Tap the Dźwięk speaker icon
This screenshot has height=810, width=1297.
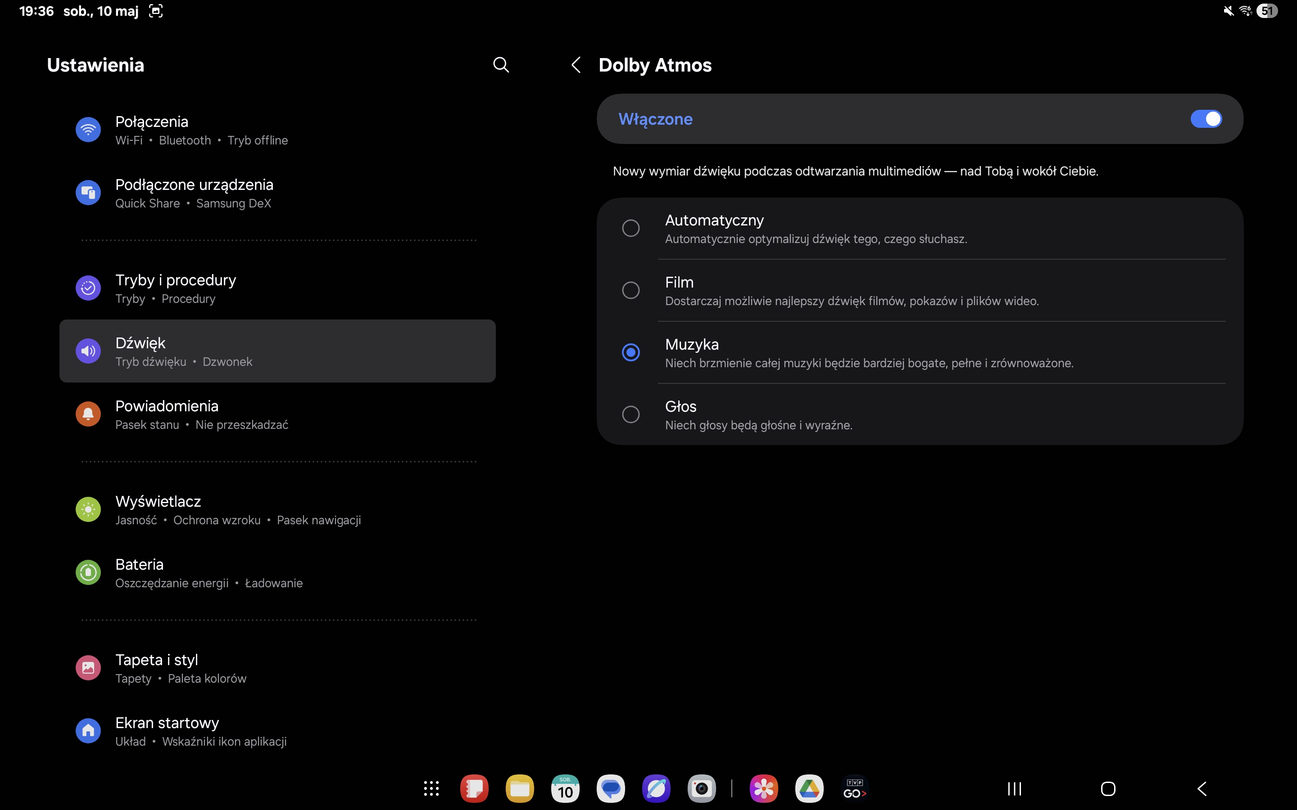click(88, 351)
